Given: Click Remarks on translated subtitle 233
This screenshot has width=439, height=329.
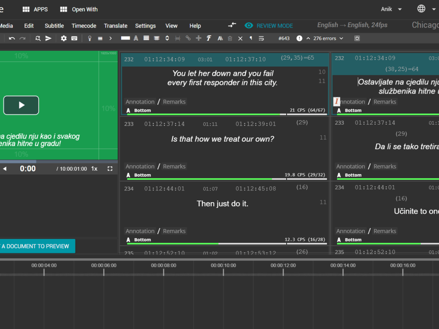Looking at the screenshot, I should coord(385,166).
